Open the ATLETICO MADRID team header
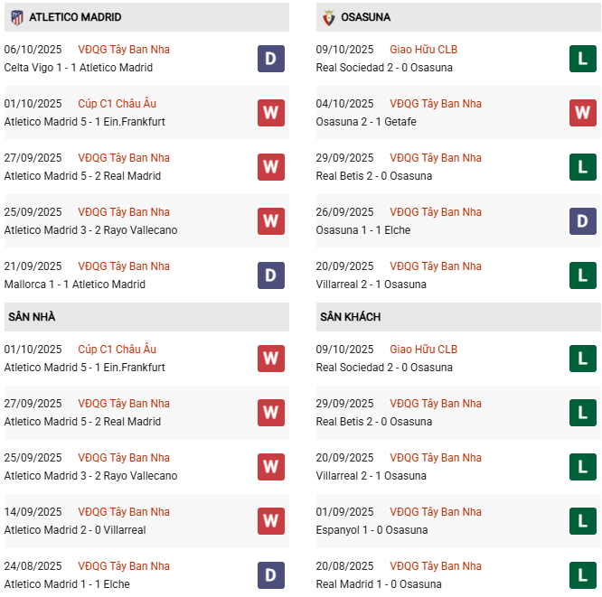Image resolution: width=602 pixels, height=597 pixels. pos(75,17)
